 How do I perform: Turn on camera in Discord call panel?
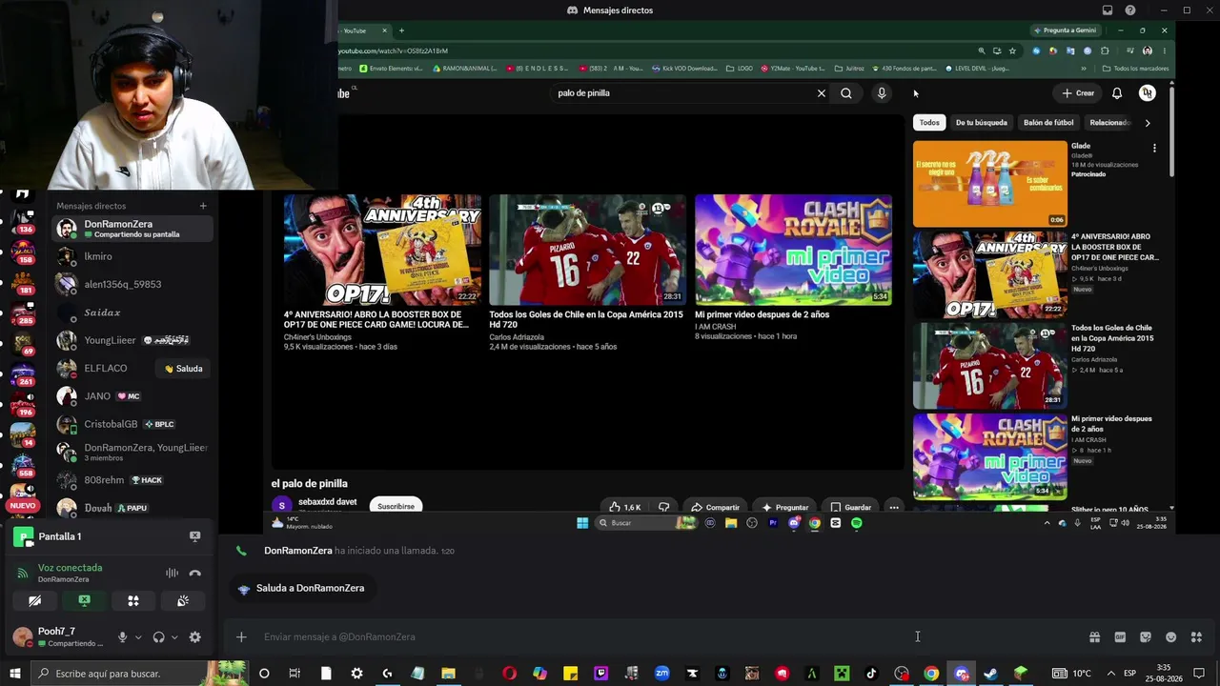pyautogui.click(x=34, y=601)
